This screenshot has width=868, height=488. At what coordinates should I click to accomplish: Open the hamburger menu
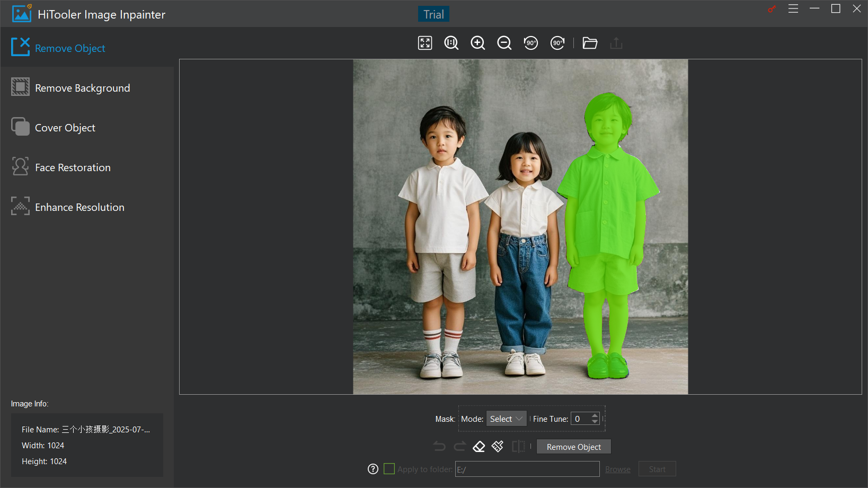[793, 9]
